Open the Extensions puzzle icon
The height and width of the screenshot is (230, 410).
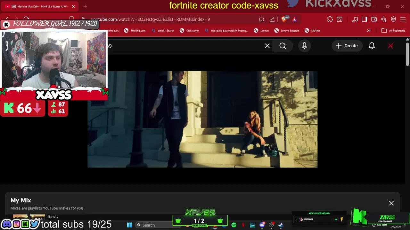click(x=330, y=19)
